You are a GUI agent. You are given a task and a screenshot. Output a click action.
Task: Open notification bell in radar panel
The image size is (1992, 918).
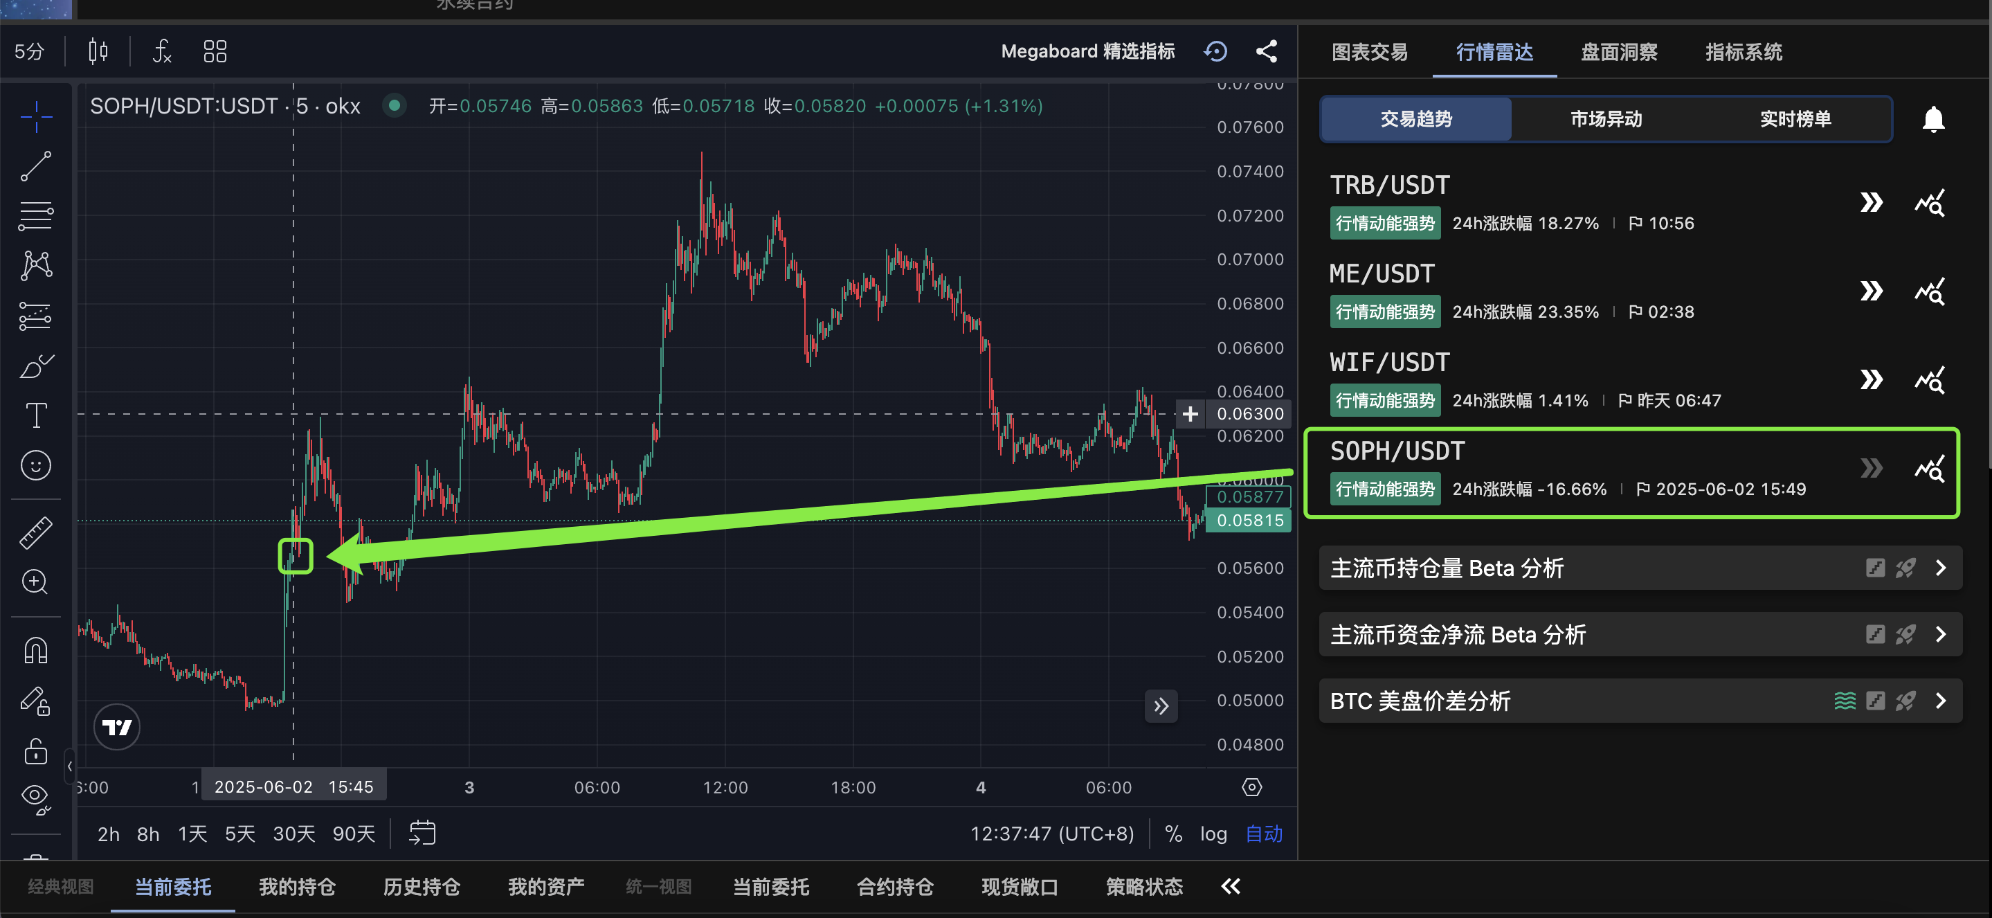(1932, 120)
